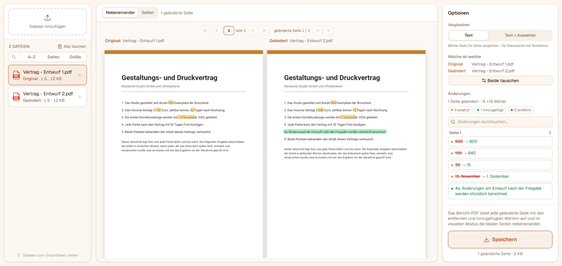Sort files by A–Z
The width and height of the screenshot is (562, 266).
pos(32,57)
